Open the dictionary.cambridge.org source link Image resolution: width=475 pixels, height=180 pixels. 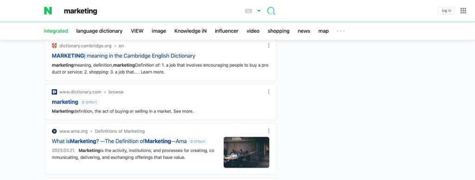[x=85, y=46]
